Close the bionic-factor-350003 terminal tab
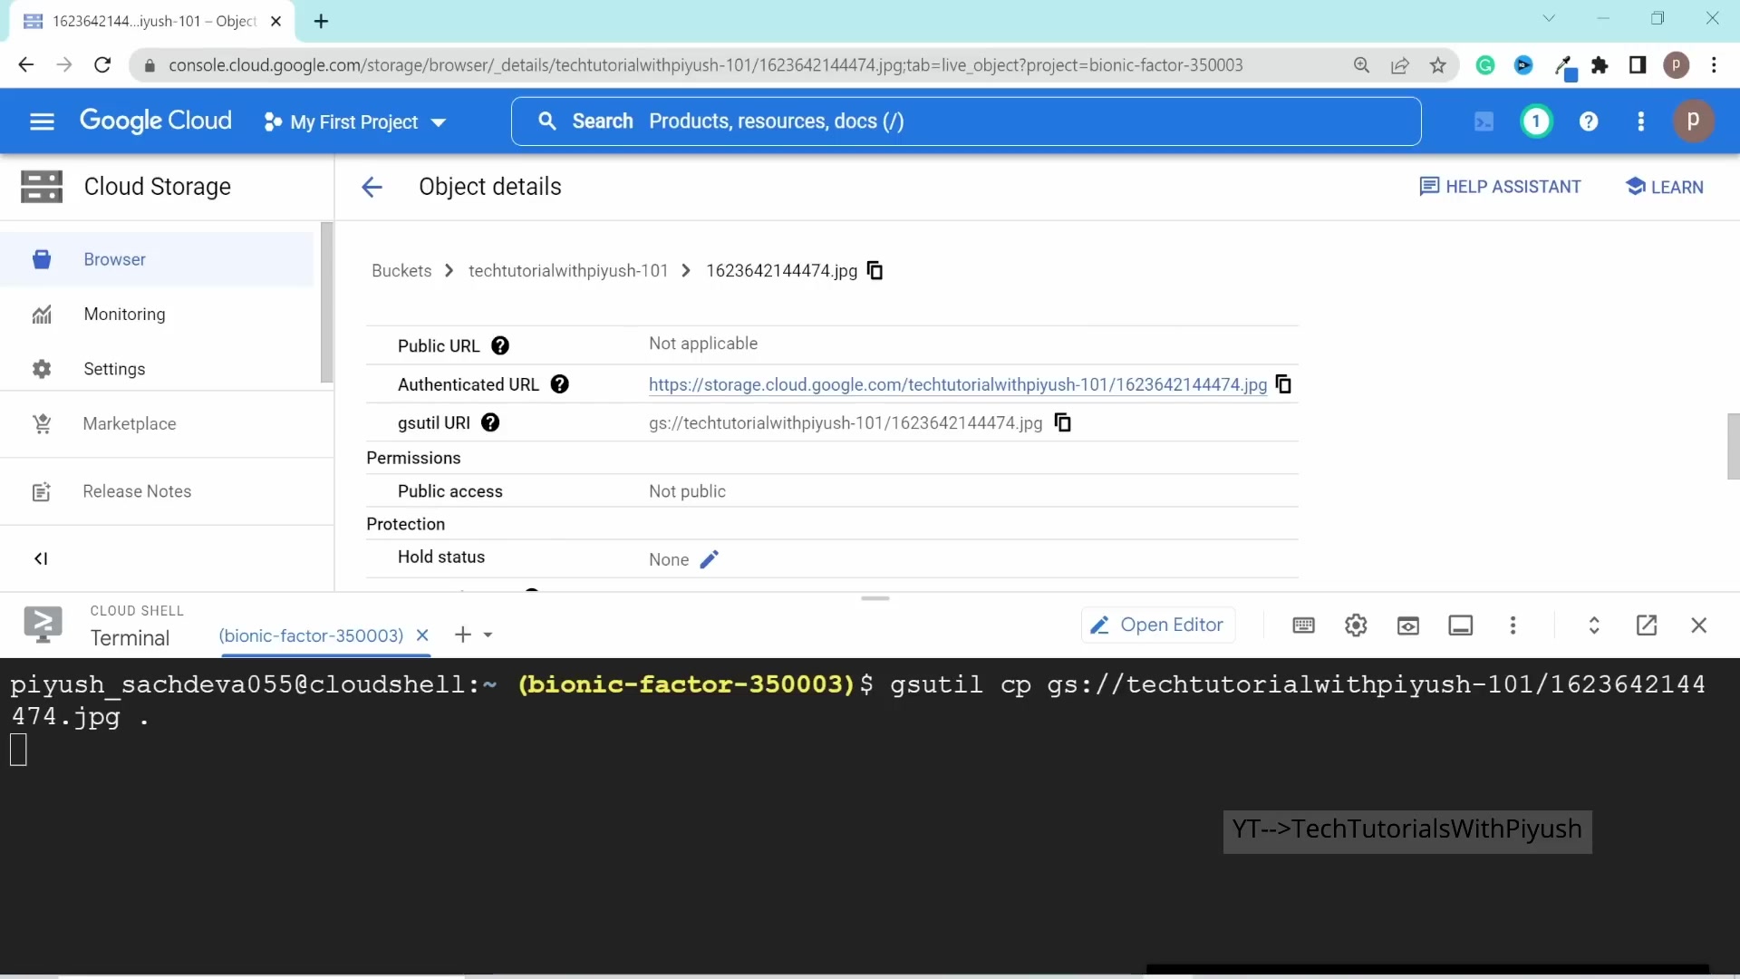This screenshot has width=1740, height=979. tap(422, 635)
